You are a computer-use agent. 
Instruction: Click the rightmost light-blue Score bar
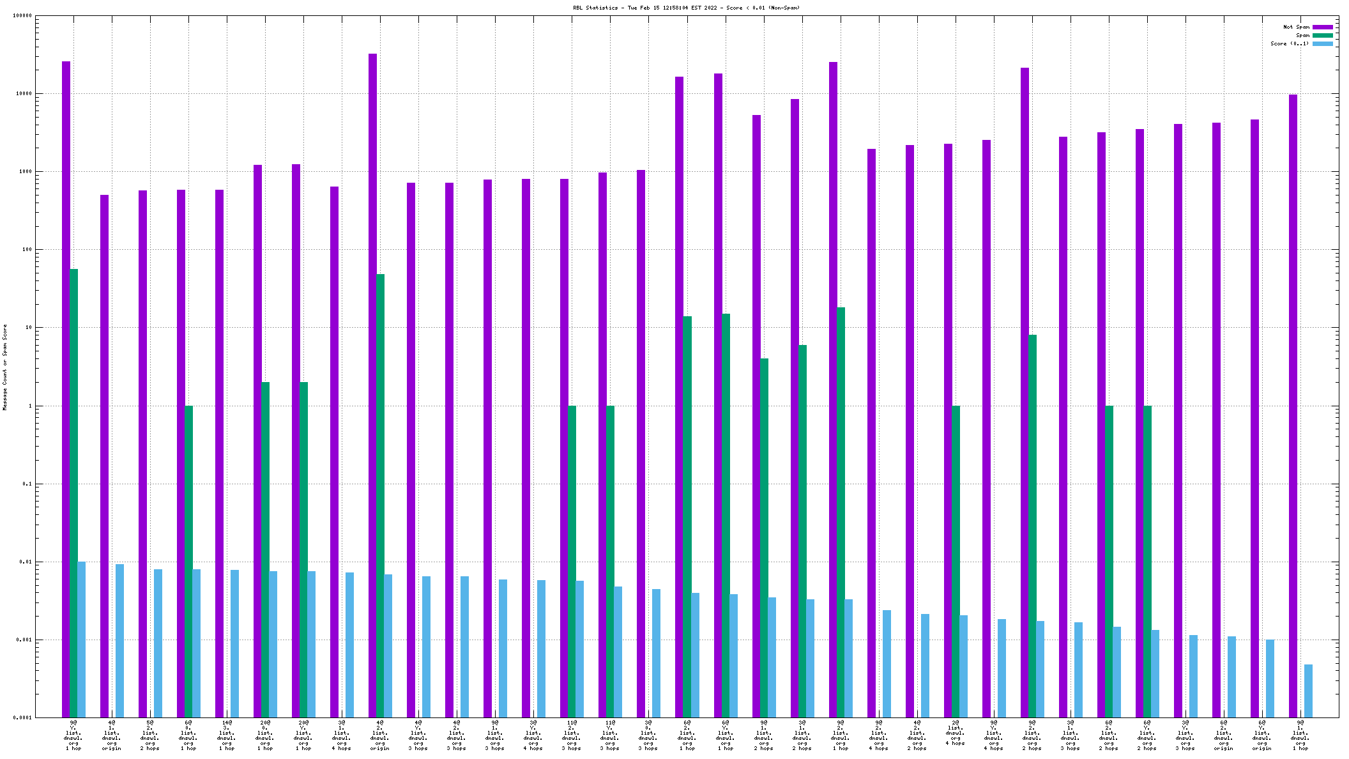(x=1308, y=691)
